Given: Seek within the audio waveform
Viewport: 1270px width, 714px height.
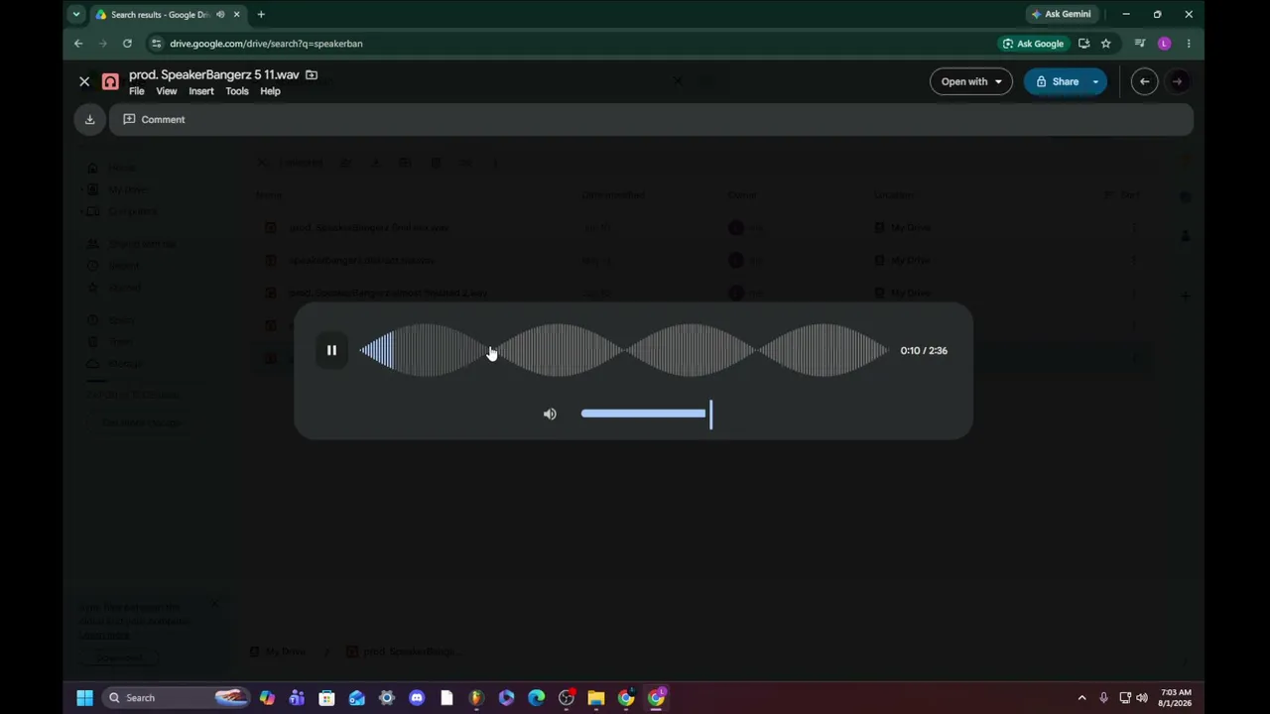Looking at the screenshot, I should click(623, 350).
